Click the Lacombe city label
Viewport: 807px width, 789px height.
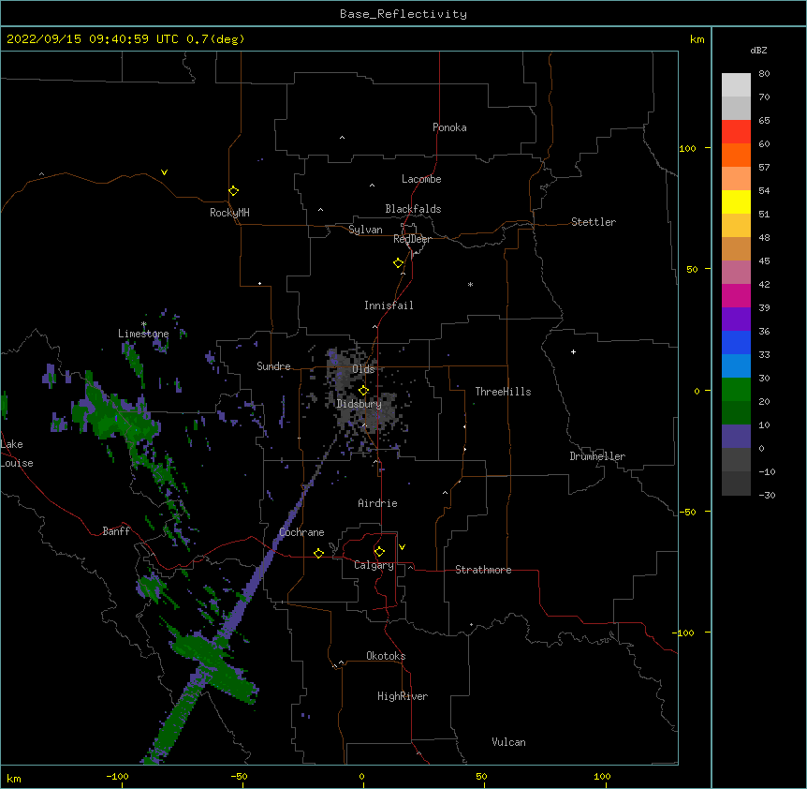[421, 179]
